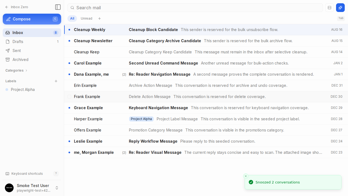This screenshot has width=348, height=196.
Task: Open the Sent folder
Action: [32, 51]
